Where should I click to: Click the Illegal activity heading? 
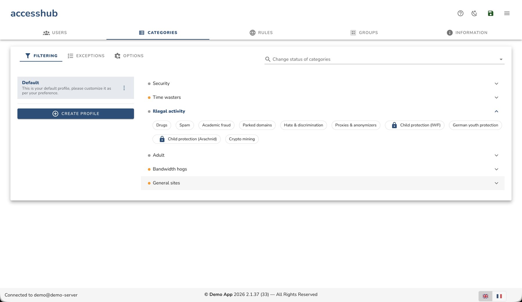click(x=169, y=111)
